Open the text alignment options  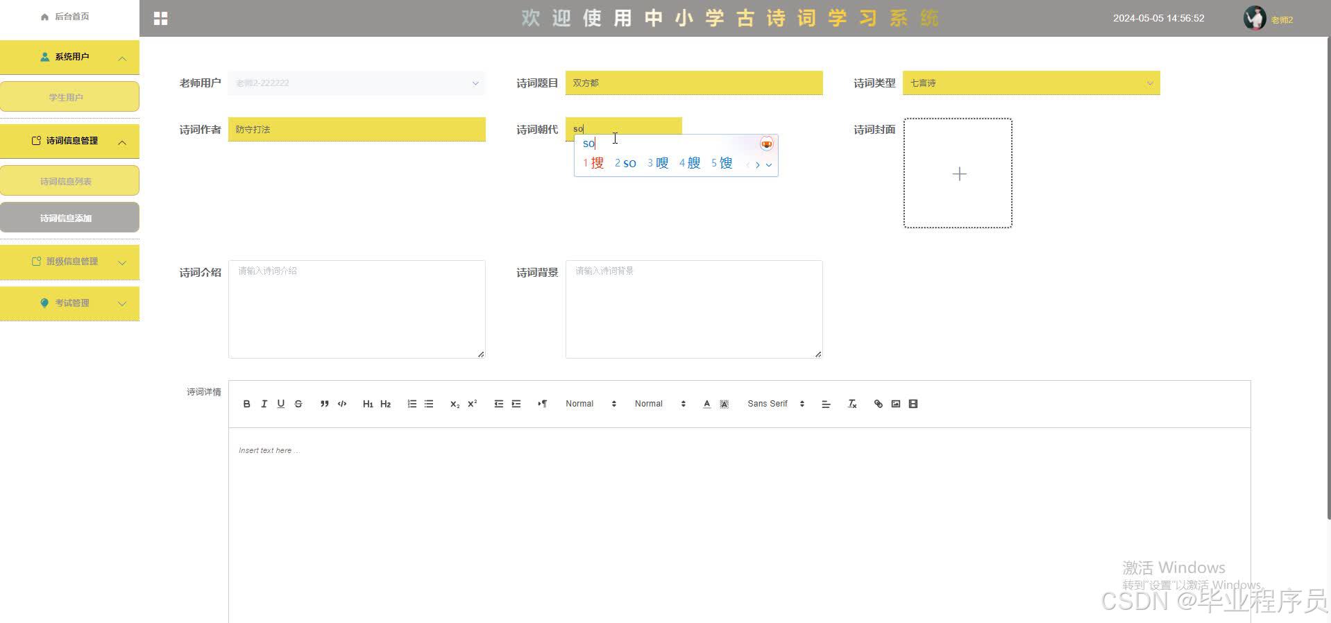point(826,404)
